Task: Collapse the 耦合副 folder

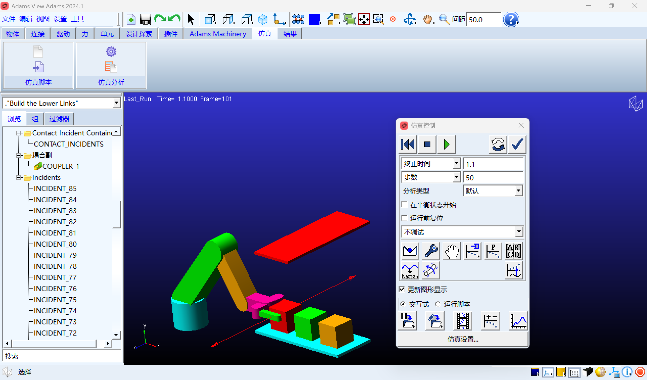Action: pos(18,155)
